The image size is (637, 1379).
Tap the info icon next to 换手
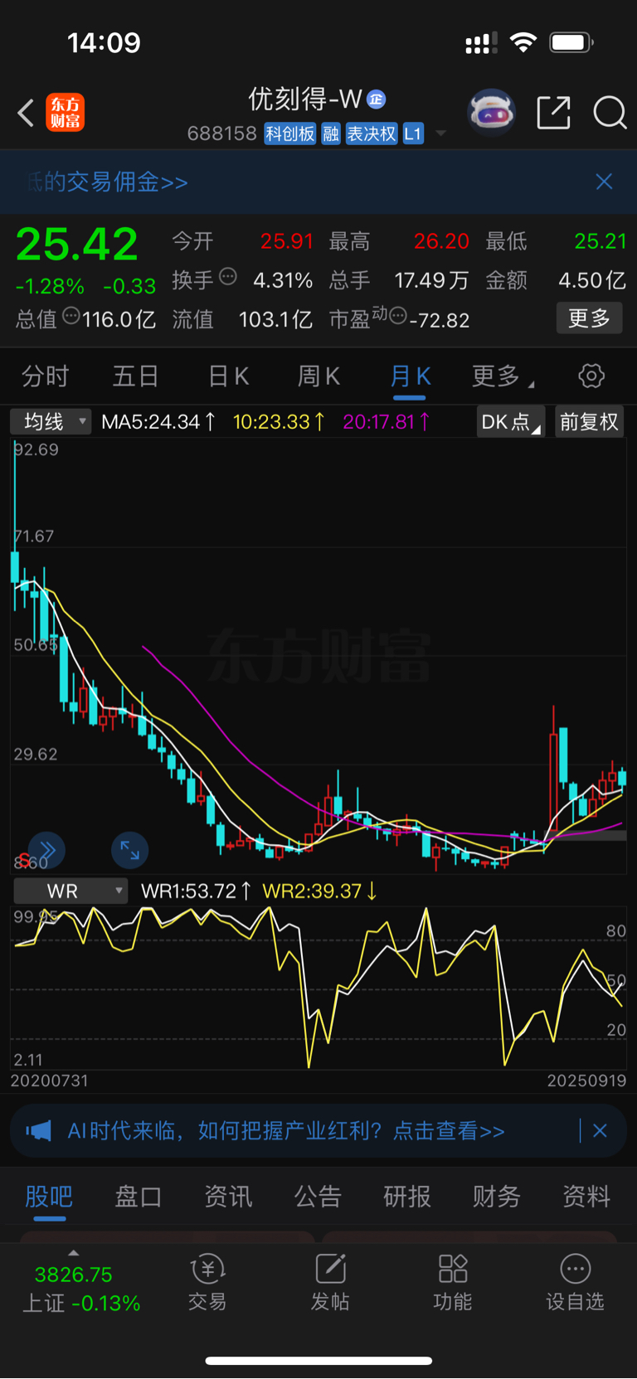[x=227, y=276]
